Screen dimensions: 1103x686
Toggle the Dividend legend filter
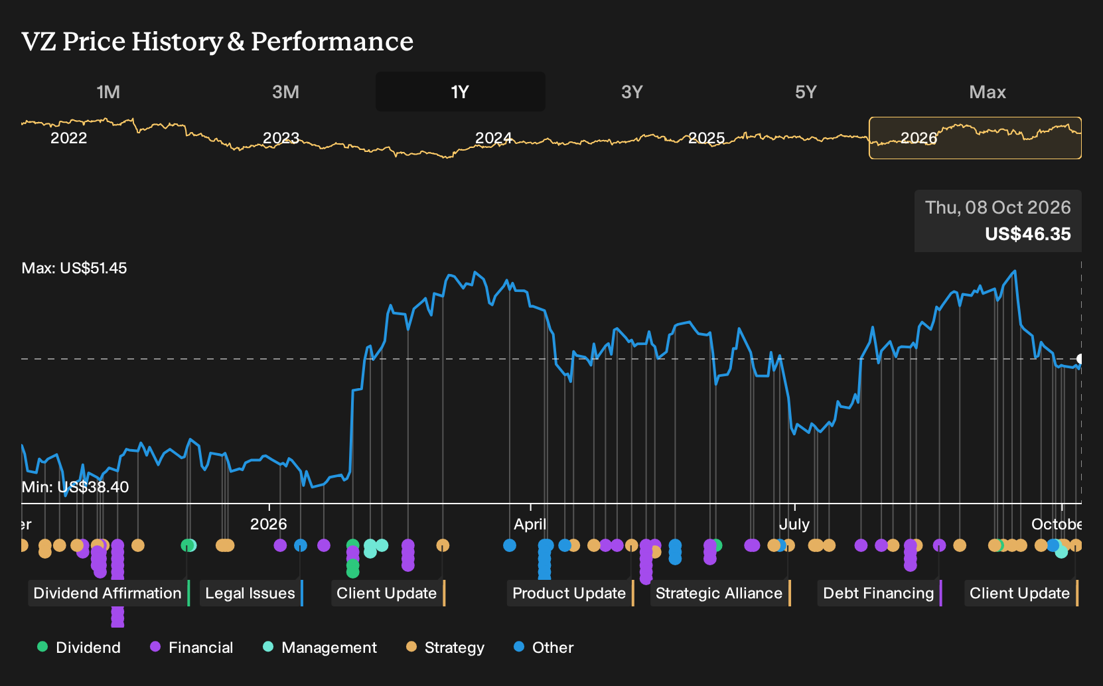[79, 648]
